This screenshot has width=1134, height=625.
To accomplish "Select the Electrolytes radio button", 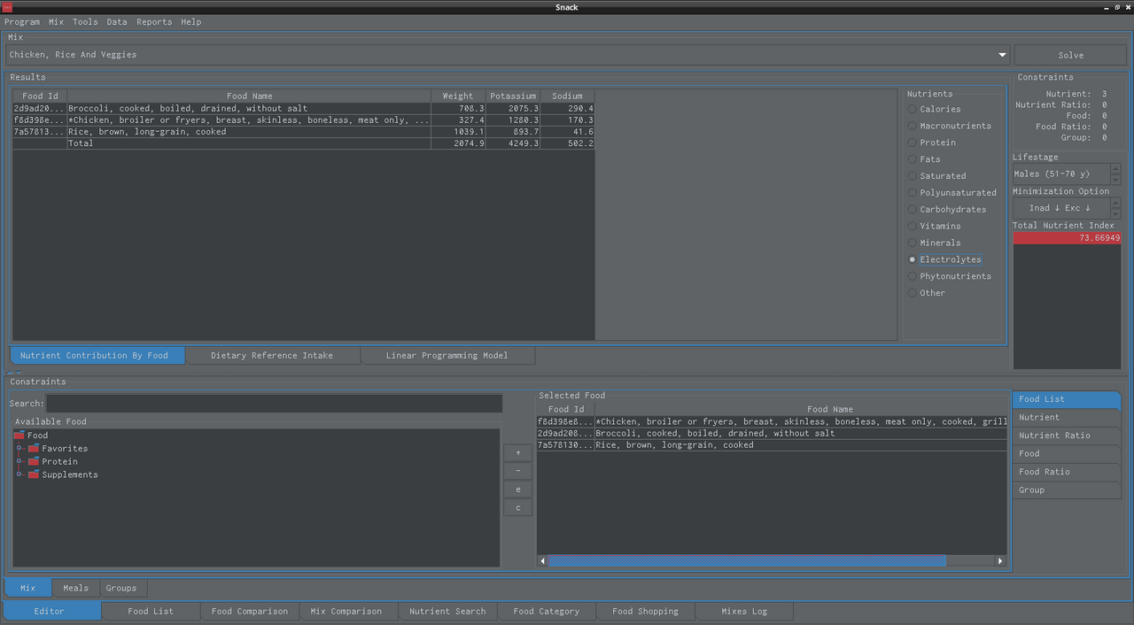I will pos(913,260).
